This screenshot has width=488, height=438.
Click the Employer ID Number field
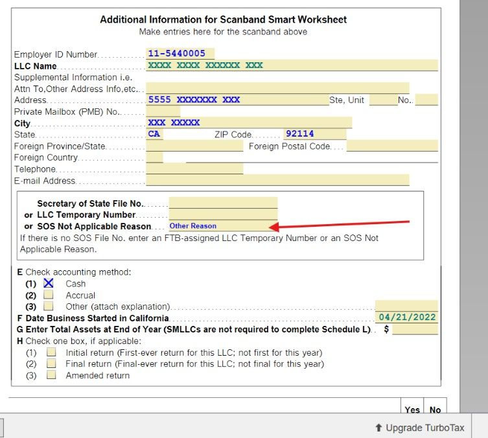click(x=180, y=54)
